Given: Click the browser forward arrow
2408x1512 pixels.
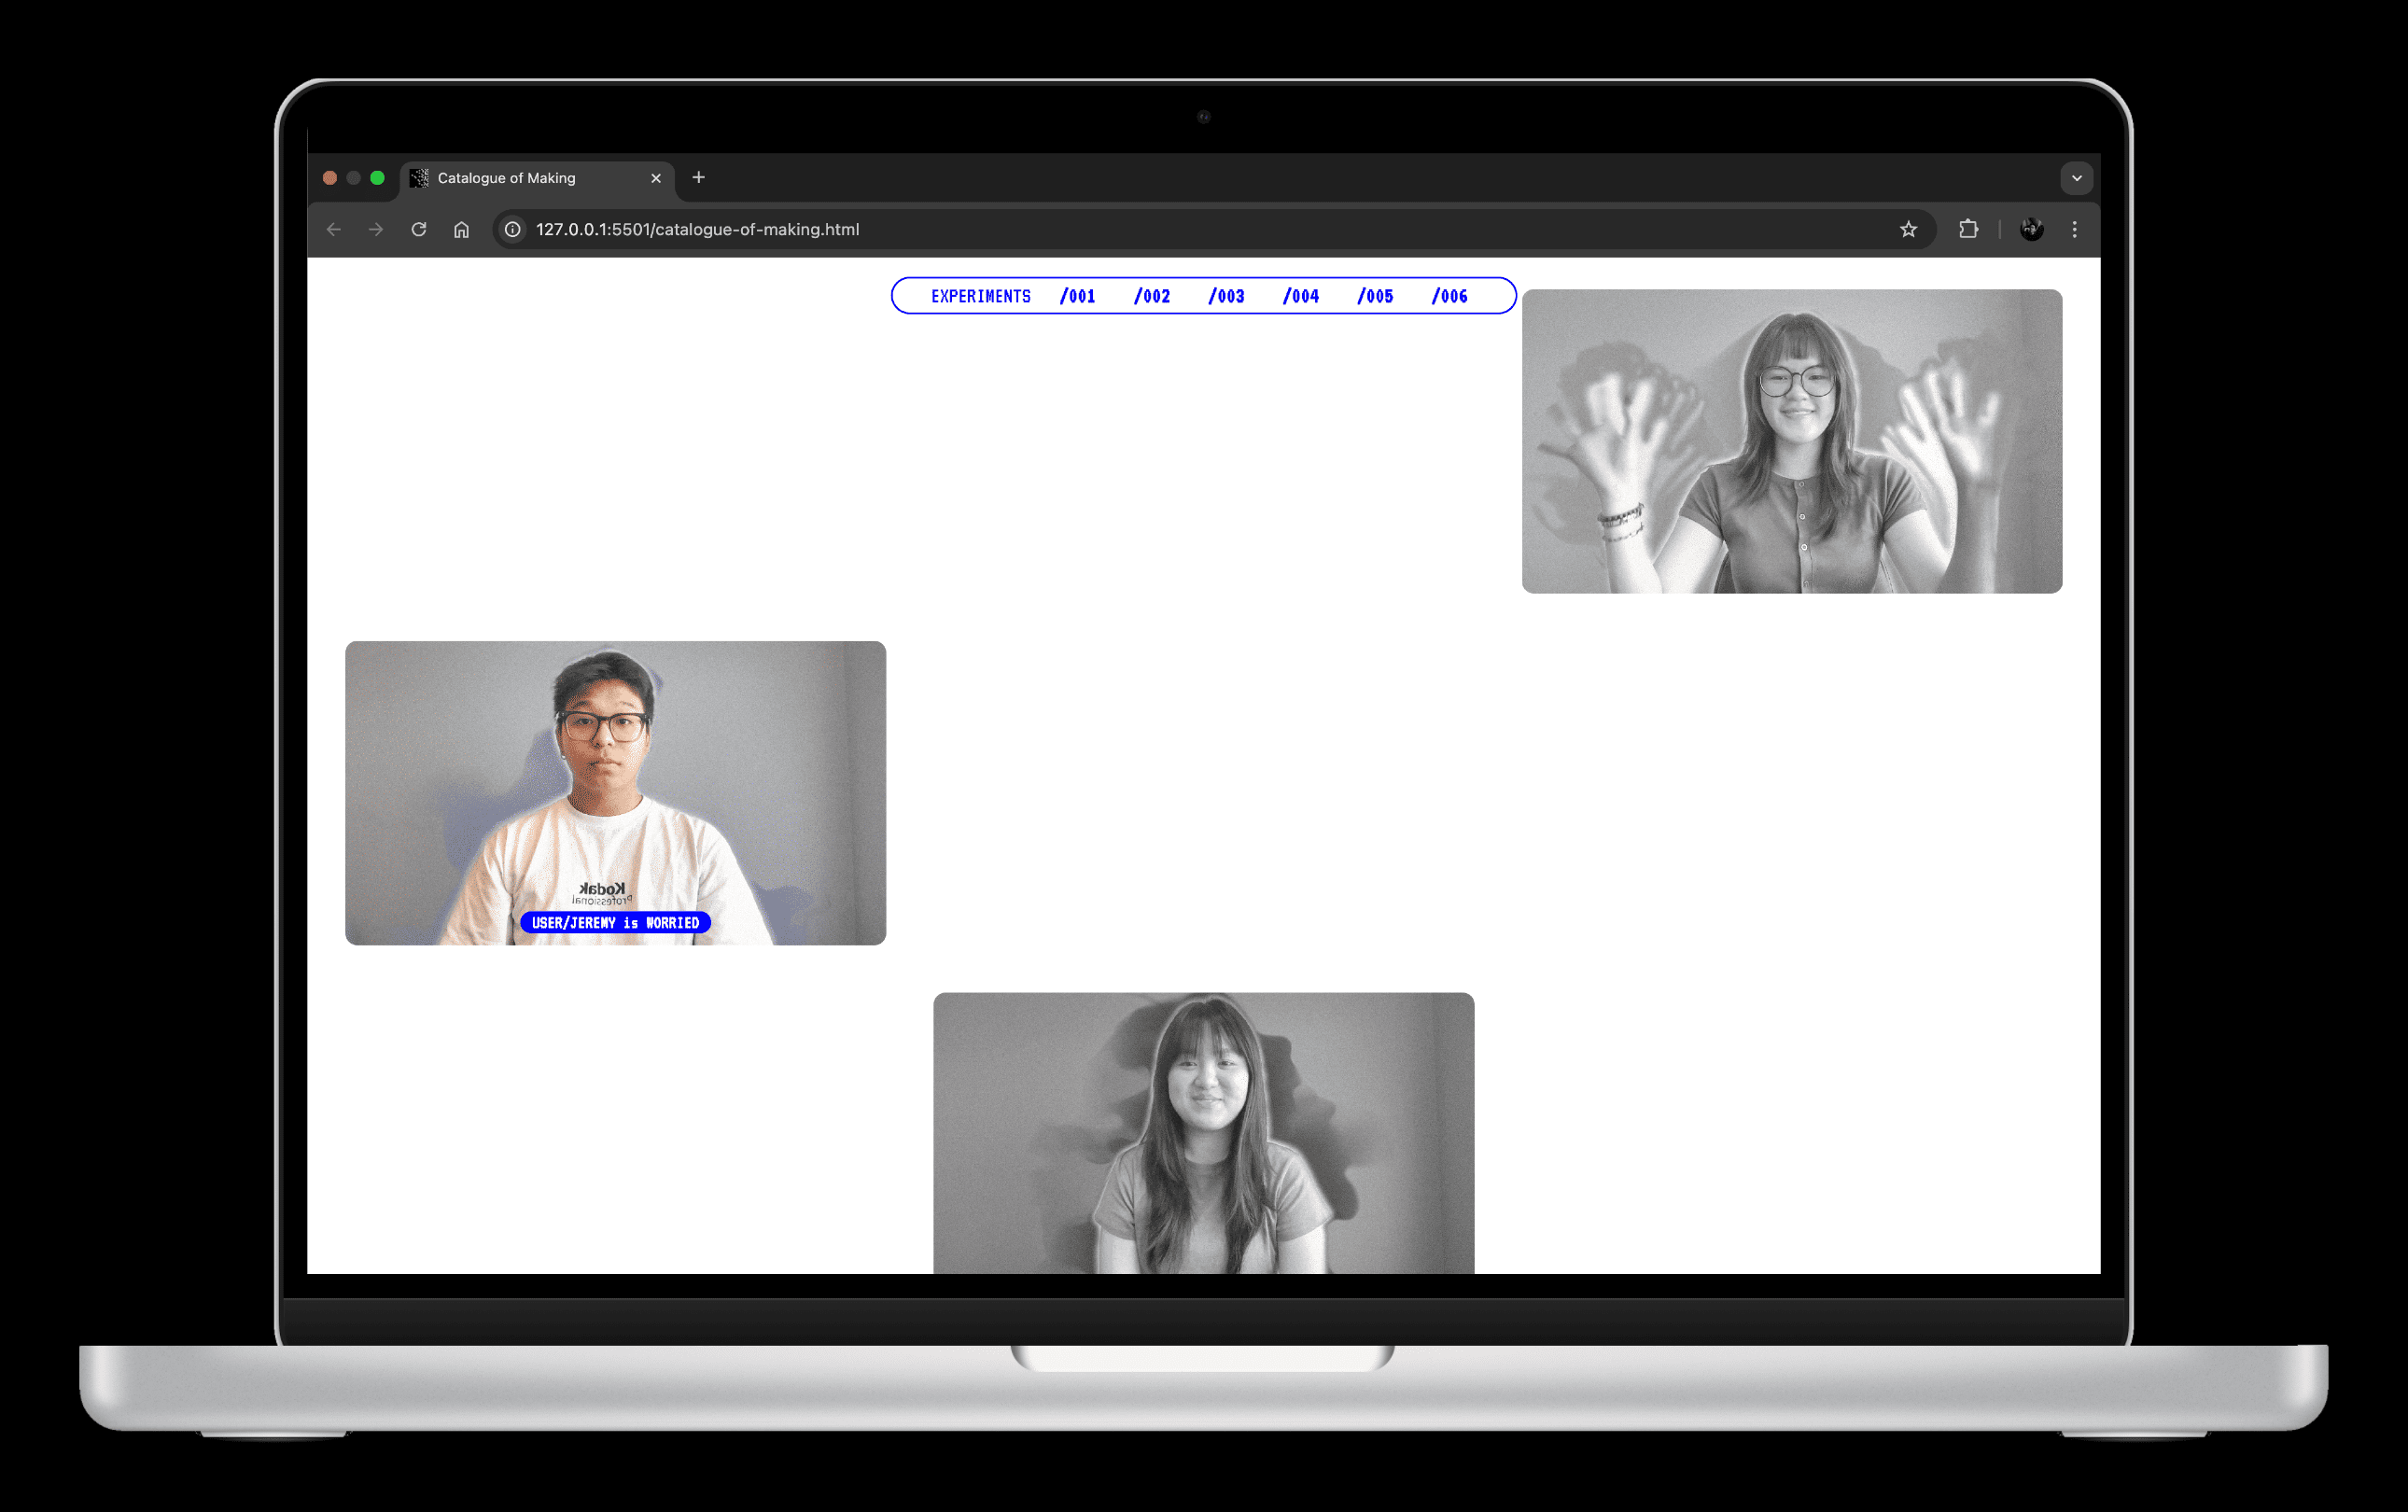Looking at the screenshot, I should point(376,229).
